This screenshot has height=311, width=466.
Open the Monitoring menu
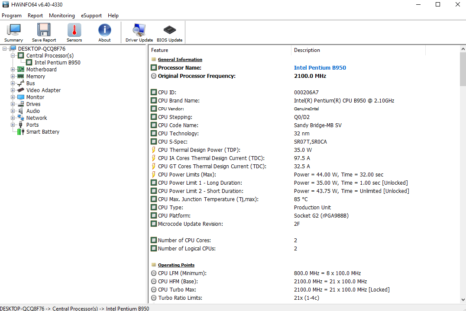[61, 16]
